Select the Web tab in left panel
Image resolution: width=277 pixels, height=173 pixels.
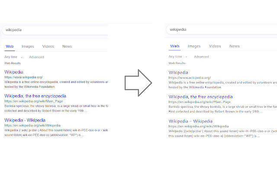pyautogui.click(x=10, y=46)
